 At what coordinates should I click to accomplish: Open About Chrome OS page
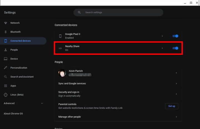[x=14, y=113]
